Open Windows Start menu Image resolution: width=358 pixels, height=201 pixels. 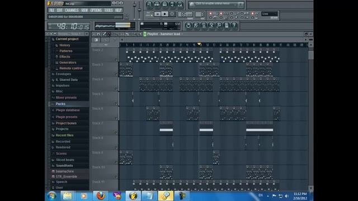[51, 196]
